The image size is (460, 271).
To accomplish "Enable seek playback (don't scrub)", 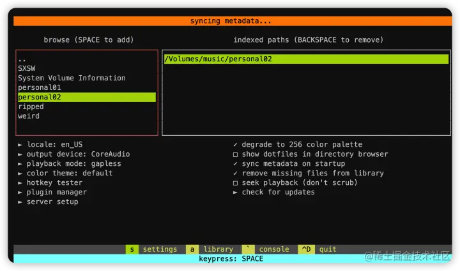I will (295, 182).
